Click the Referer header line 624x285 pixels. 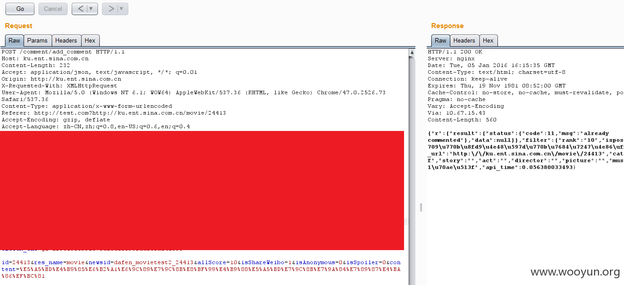point(114,113)
